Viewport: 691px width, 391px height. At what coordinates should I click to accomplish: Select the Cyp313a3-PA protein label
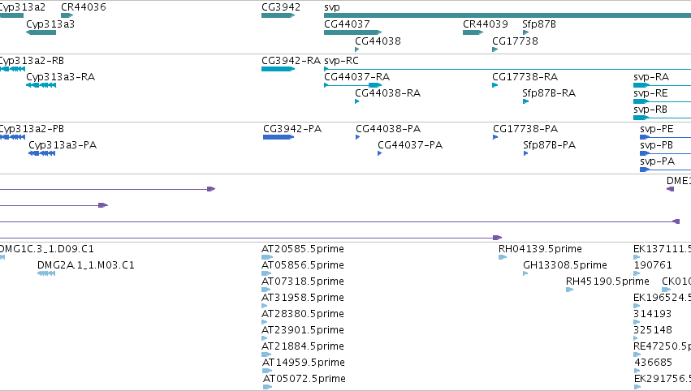[x=63, y=145]
